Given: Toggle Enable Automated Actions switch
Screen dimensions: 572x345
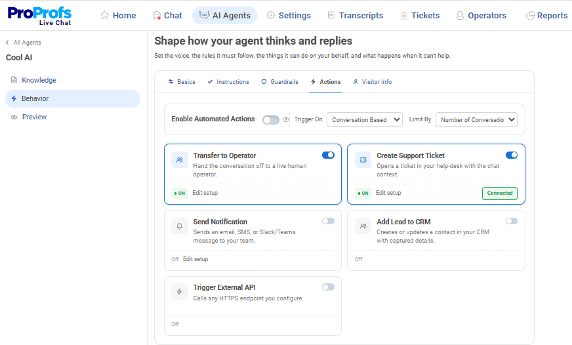Looking at the screenshot, I should [x=271, y=120].
